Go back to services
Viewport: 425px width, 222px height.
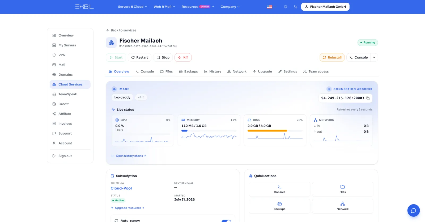(121, 30)
